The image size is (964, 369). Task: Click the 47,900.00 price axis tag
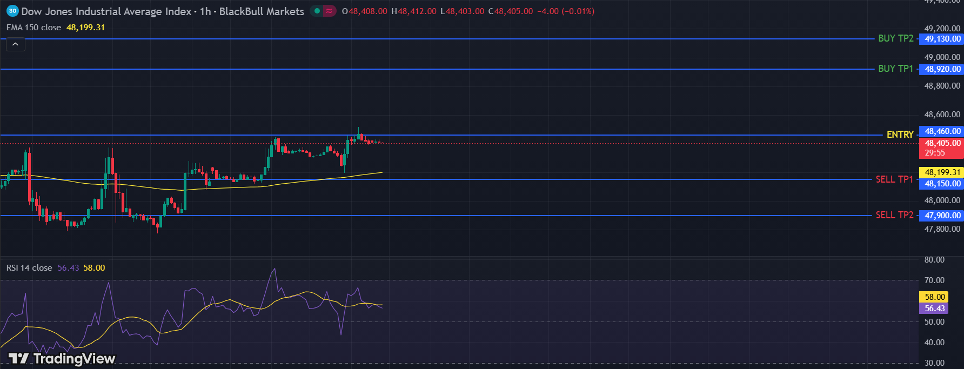click(942, 216)
